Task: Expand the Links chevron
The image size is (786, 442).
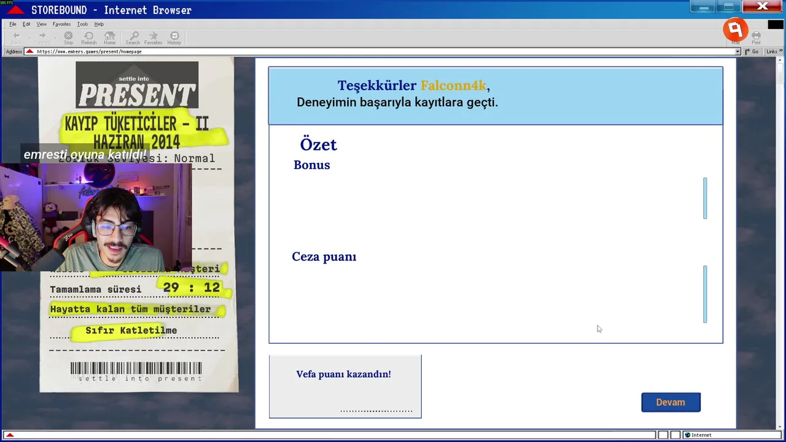Action: point(780,52)
